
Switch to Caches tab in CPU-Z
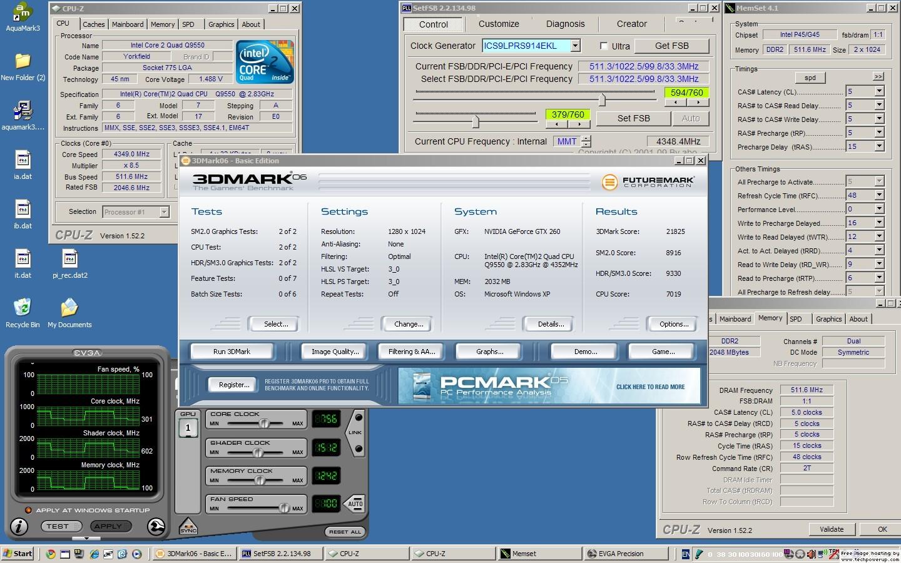(94, 24)
